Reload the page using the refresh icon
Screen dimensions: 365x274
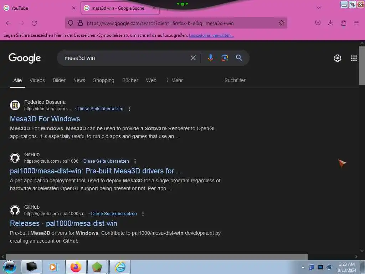34,23
